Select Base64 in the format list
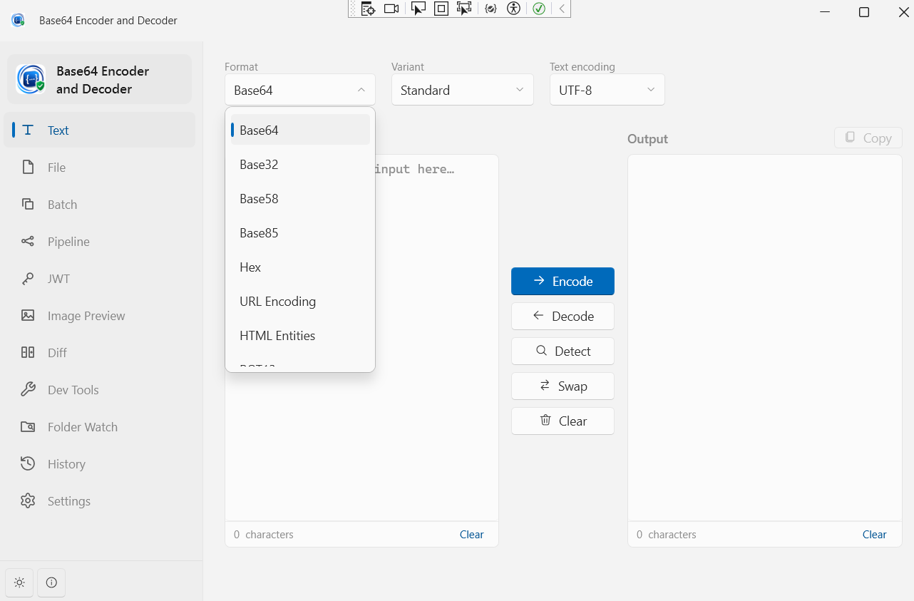The height and width of the screenshot is (601, 914). (x=300, y=130)
